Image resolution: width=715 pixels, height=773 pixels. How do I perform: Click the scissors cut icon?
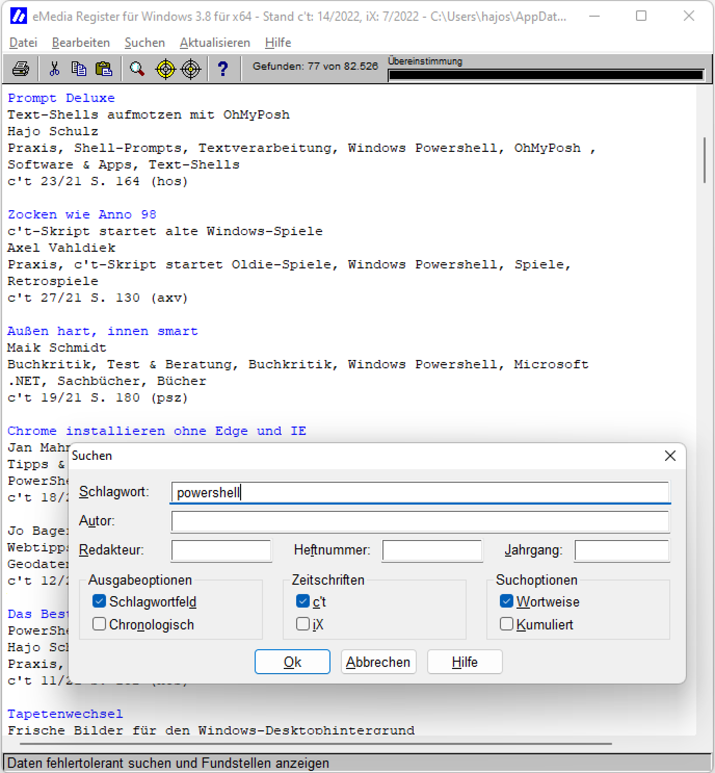55,69
